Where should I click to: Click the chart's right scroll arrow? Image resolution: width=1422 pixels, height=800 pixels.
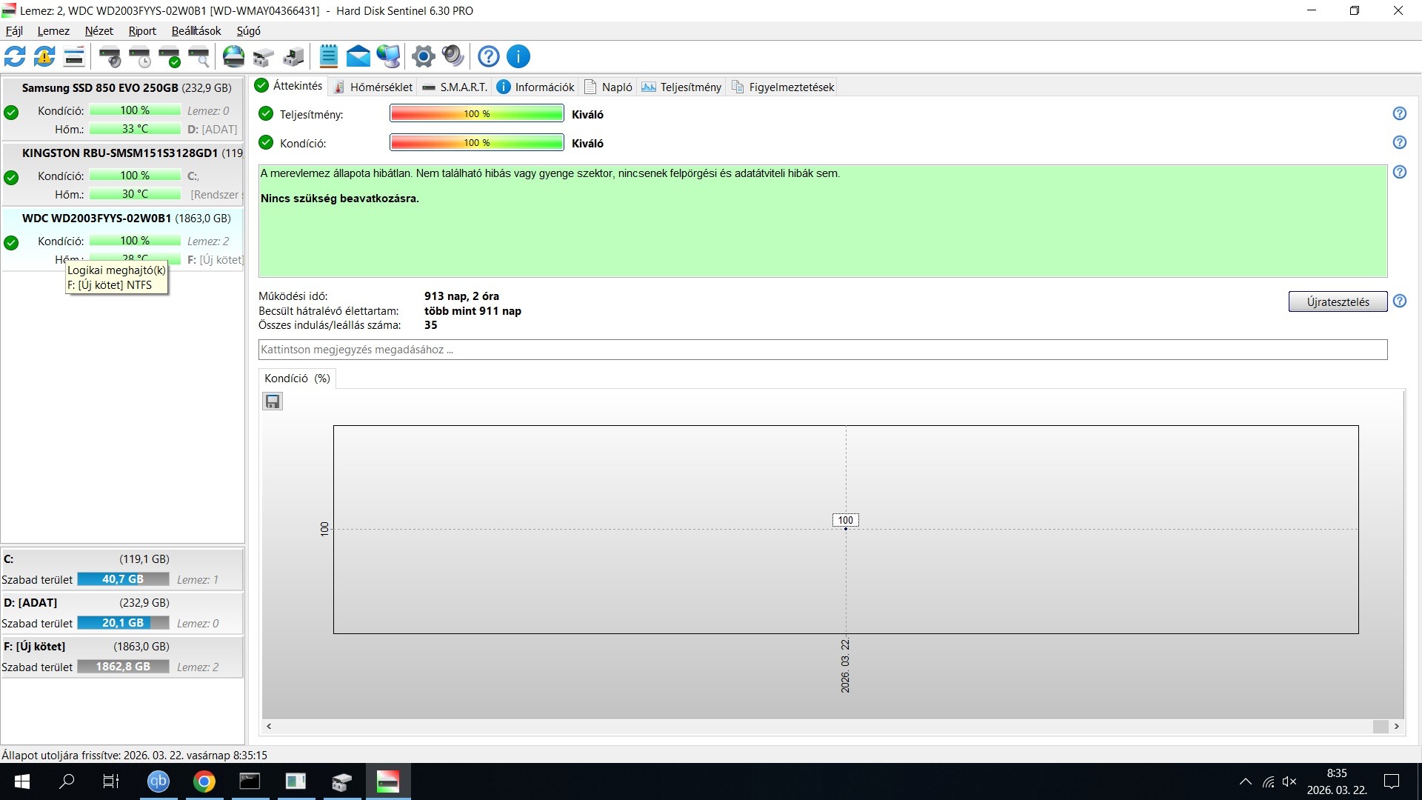point(1397,727)
